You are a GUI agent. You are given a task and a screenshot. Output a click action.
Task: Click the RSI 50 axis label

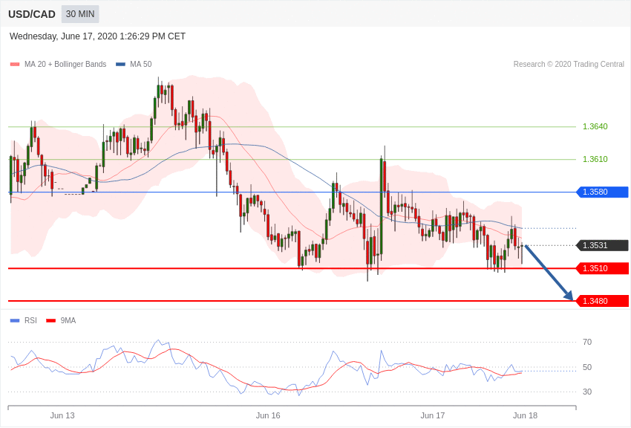tap(587, 367)
